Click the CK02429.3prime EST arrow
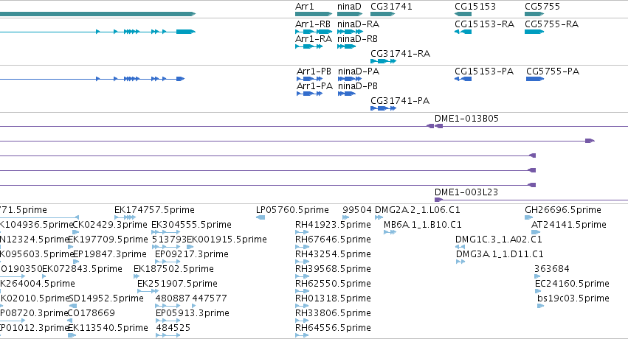Image resolution: width=628 pixels, height=339 pixels. pos(76,232)
